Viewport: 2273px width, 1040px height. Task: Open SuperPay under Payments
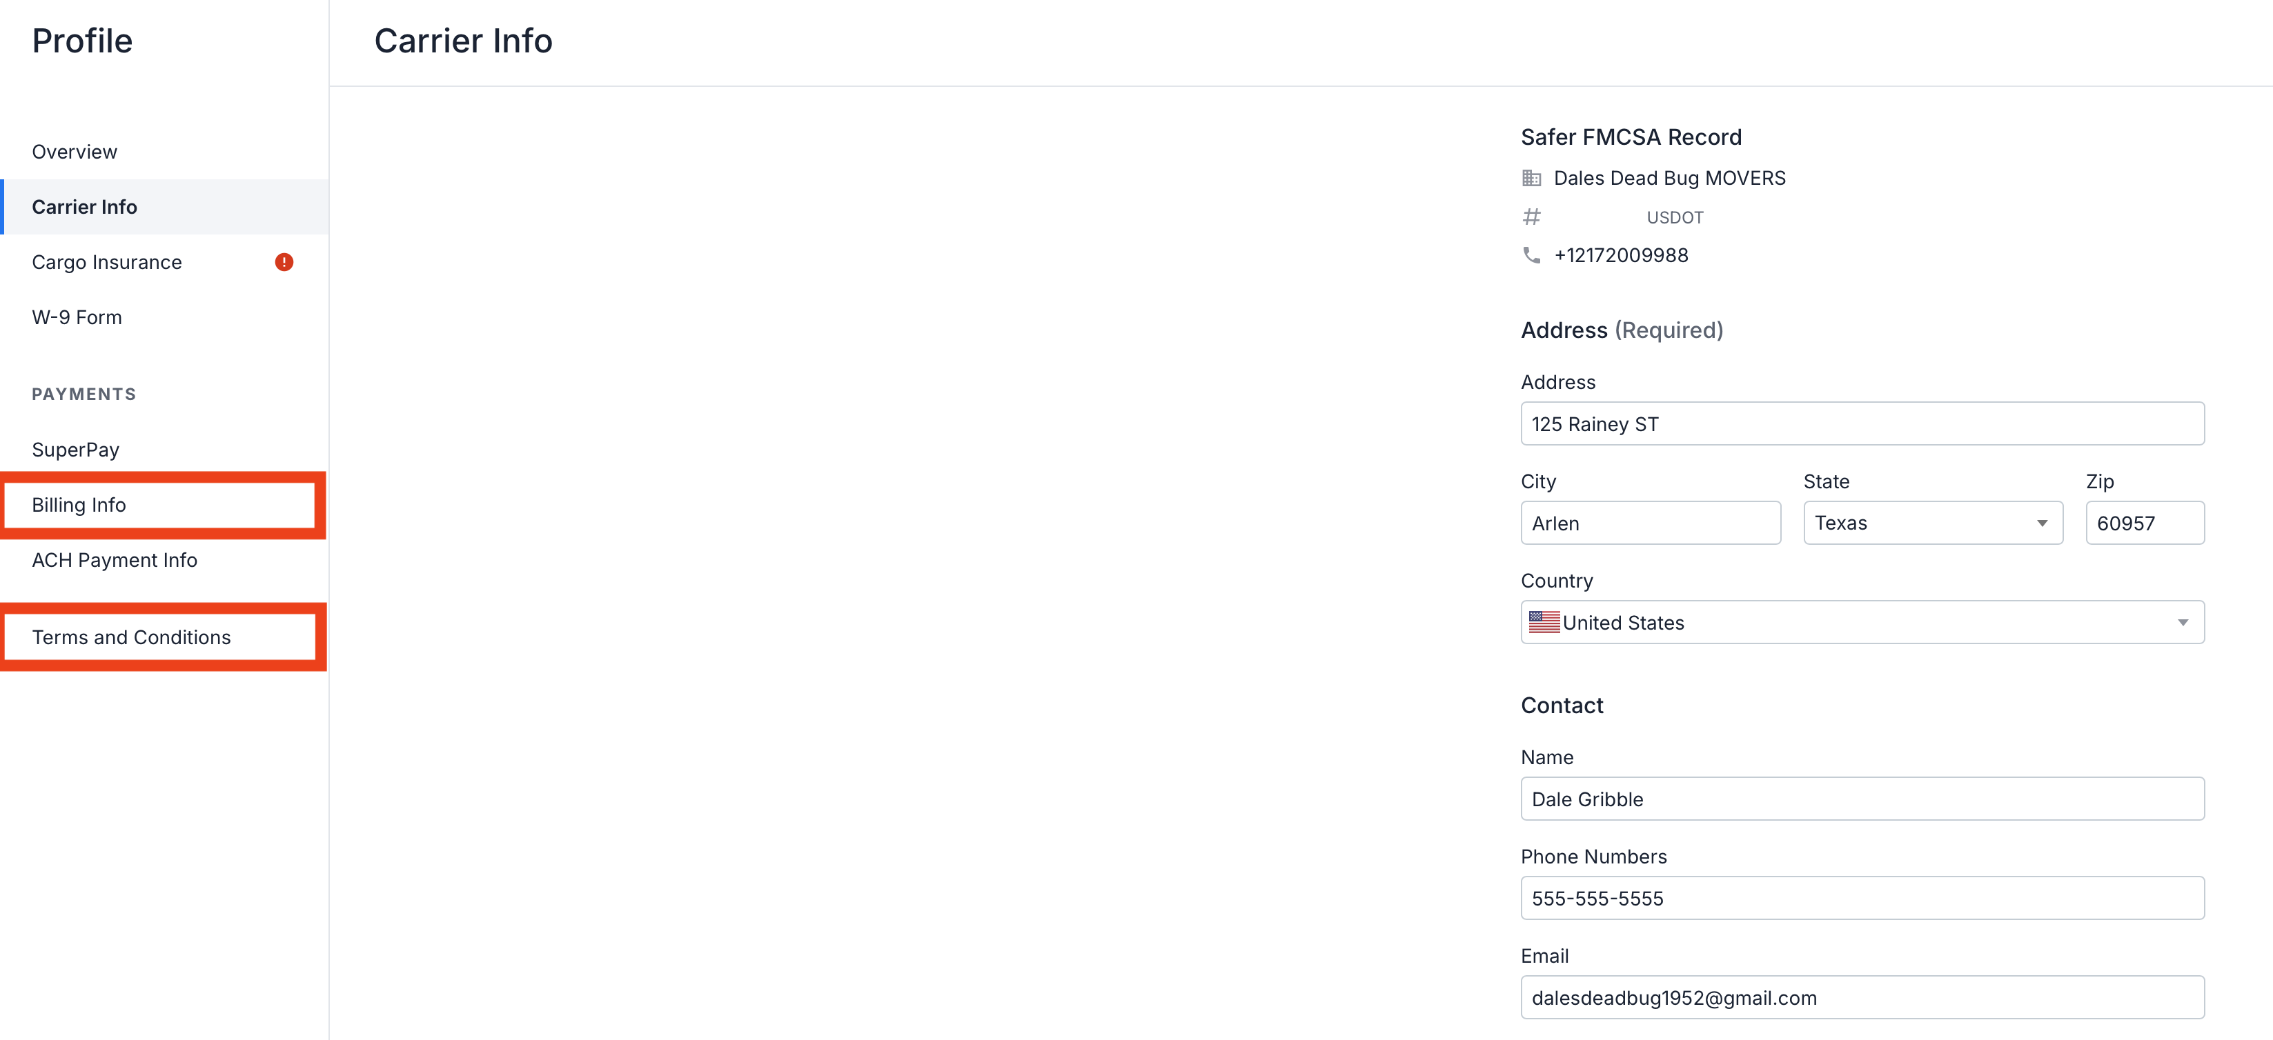click(x=164, y=449)
